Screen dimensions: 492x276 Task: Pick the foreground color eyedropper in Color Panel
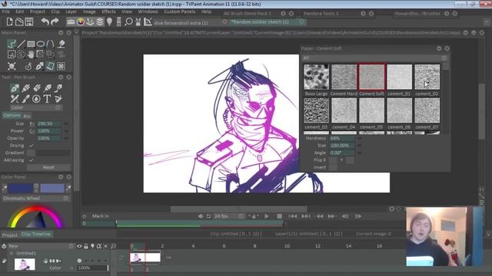pos(5,188)
